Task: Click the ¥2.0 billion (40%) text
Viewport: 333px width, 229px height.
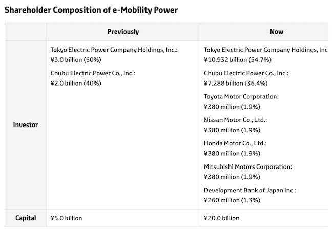Action: coord(76,82)
